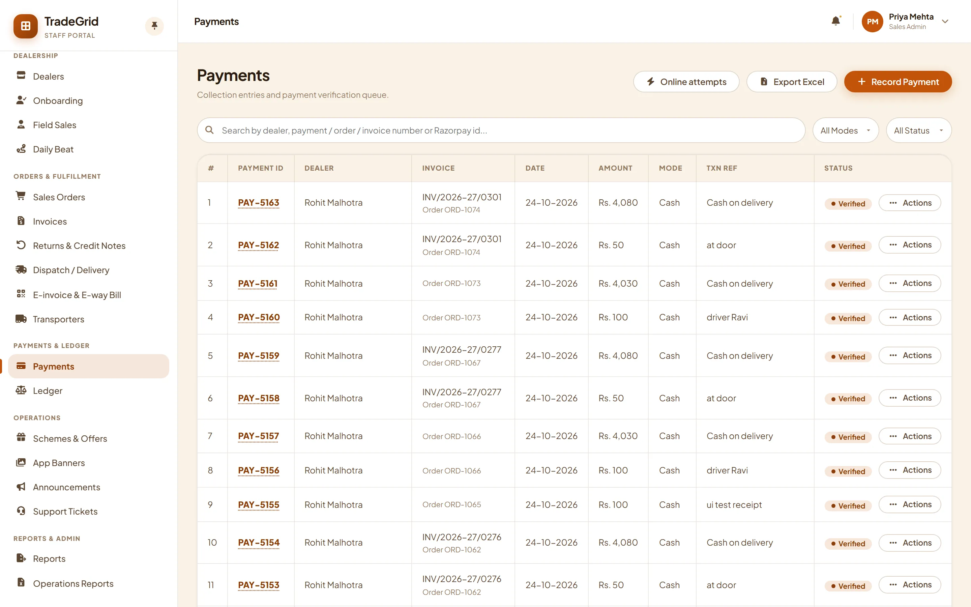971x607 pixels.
Task: Click 'Order ORD-1073' in PAY-5161 row
Action: tap(451, 283)
